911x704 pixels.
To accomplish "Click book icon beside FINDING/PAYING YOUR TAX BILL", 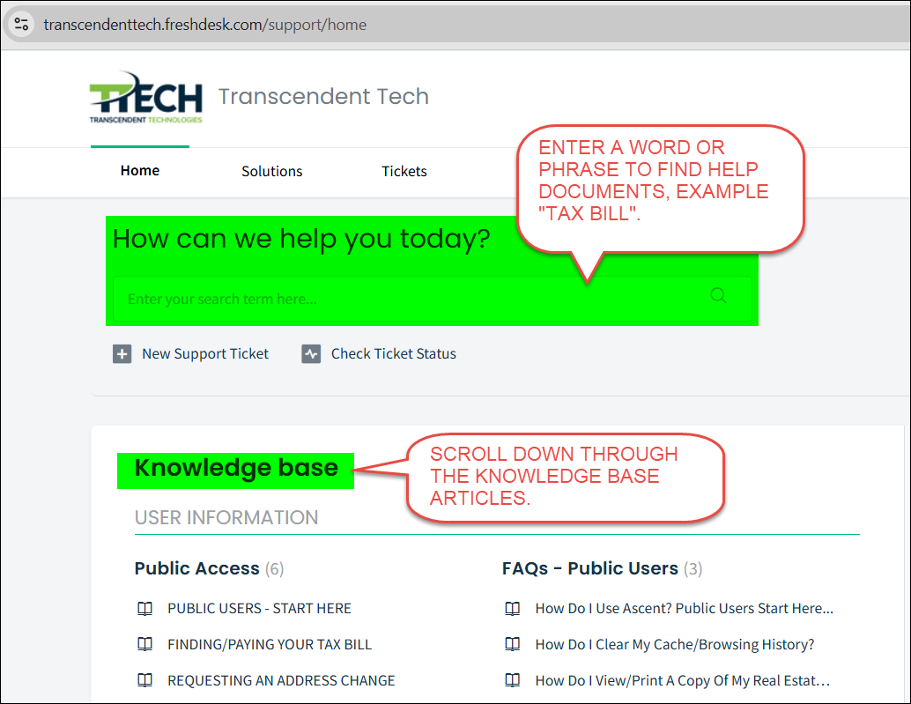I will (144, 644).
